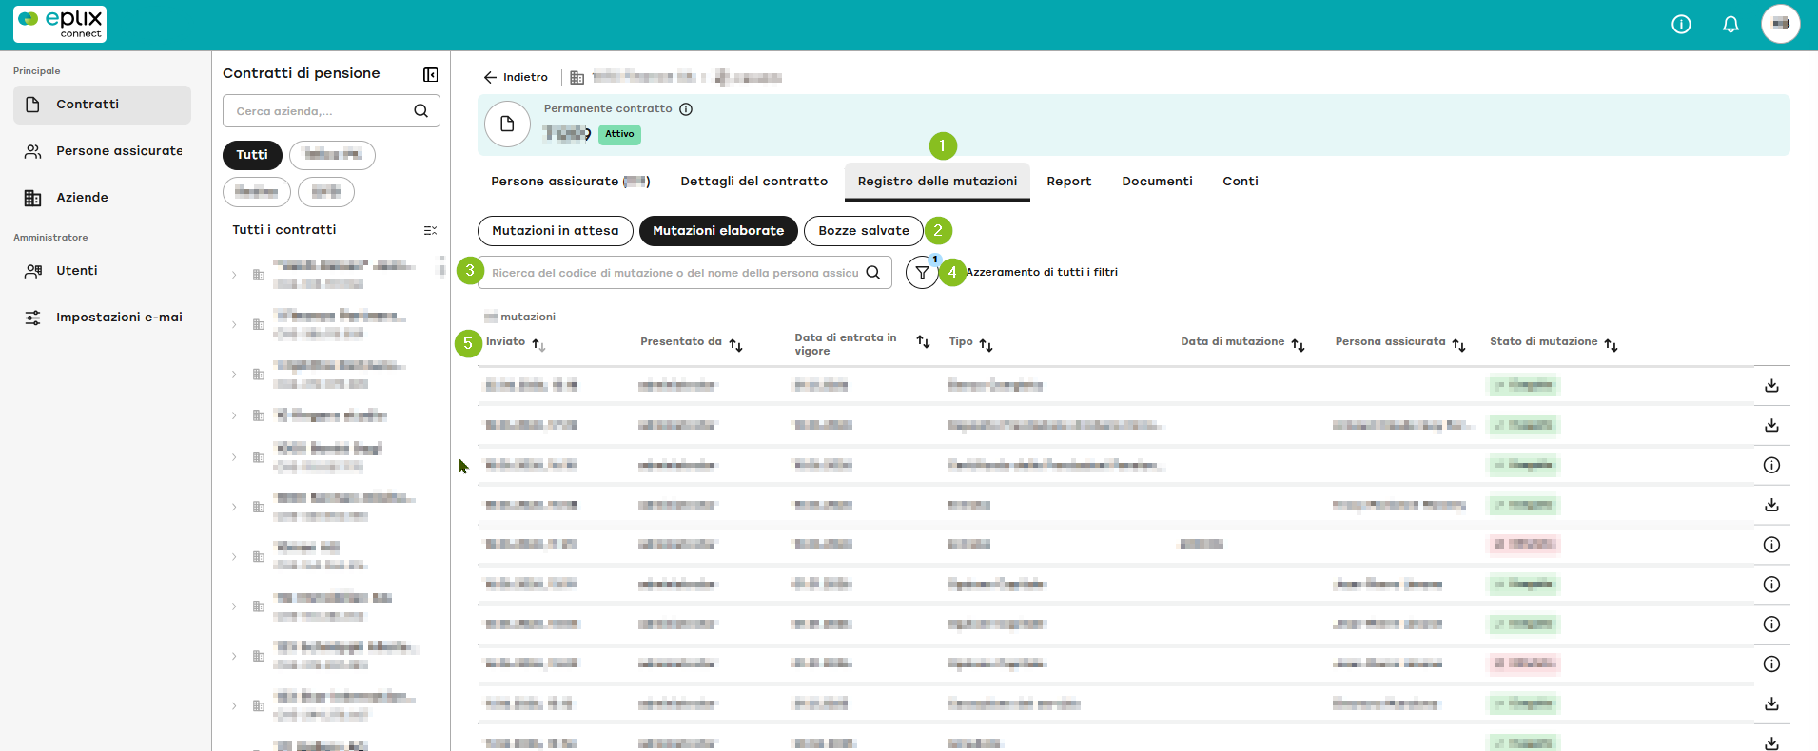Screen dimensions: 1818x751
Task: Sort the table by Tipo
Action: (986, 345)
